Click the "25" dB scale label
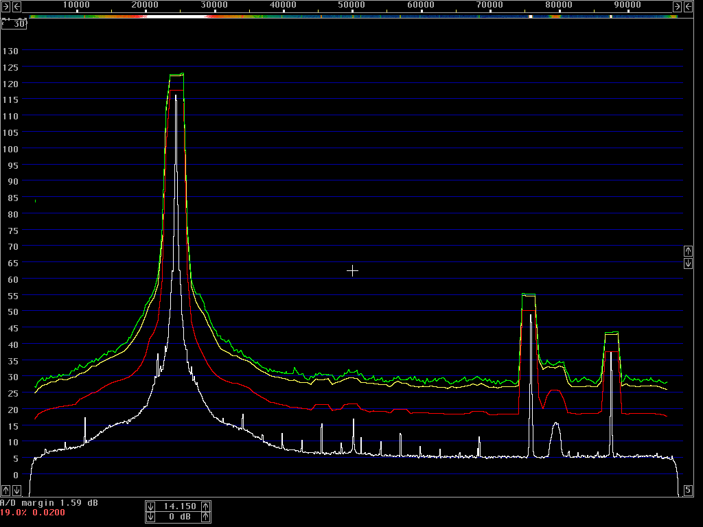 pos(13,393)
